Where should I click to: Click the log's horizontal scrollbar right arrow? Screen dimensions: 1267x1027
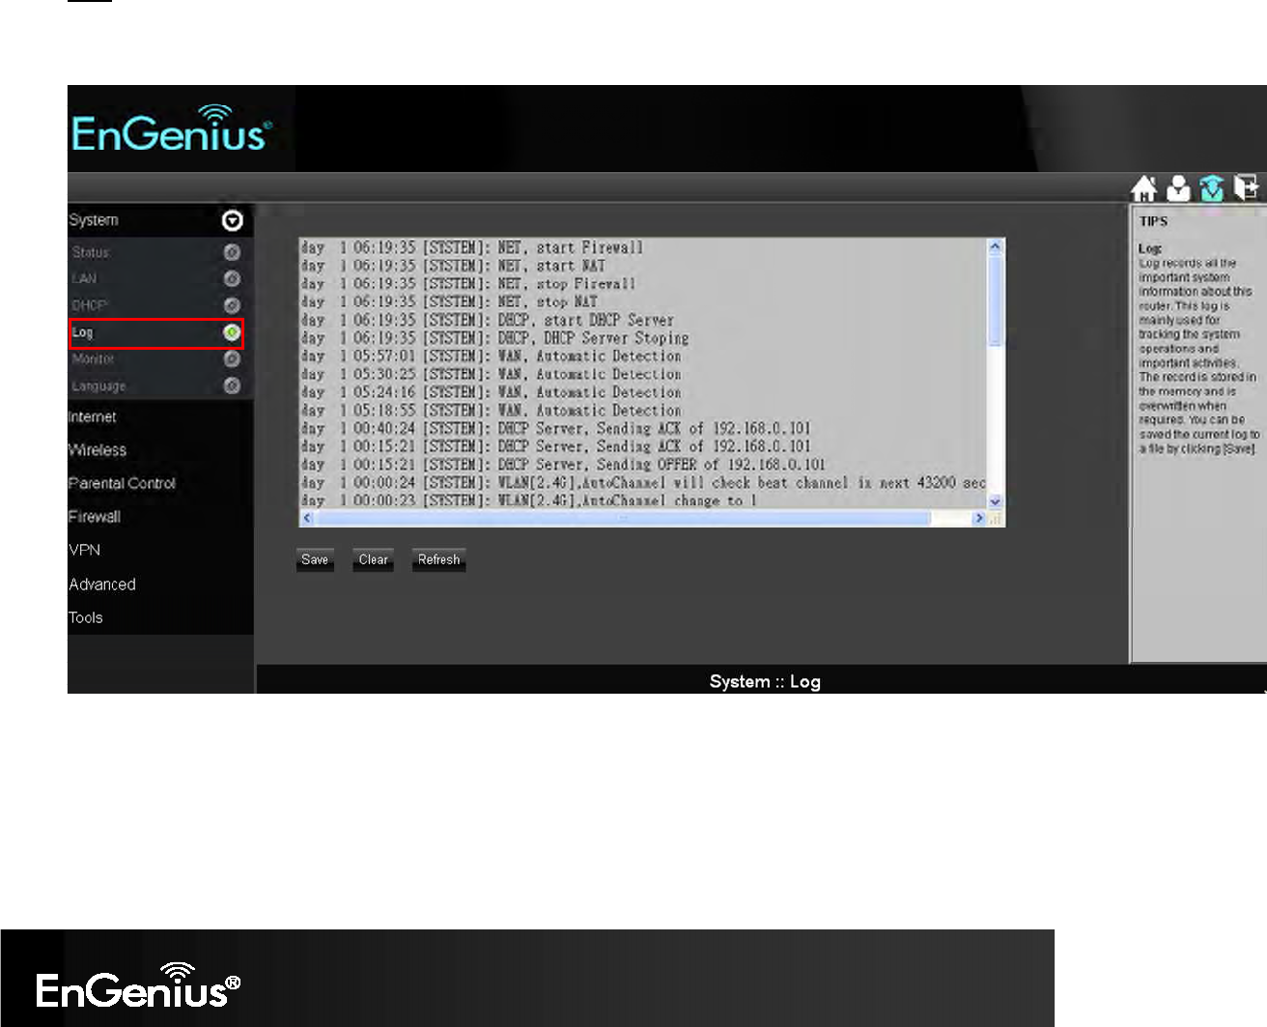point(979,518)
